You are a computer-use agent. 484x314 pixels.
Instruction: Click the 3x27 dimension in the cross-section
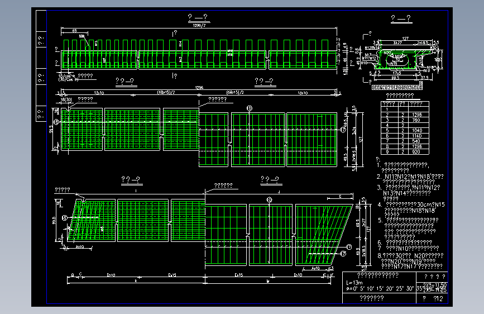tap(397, 42)
